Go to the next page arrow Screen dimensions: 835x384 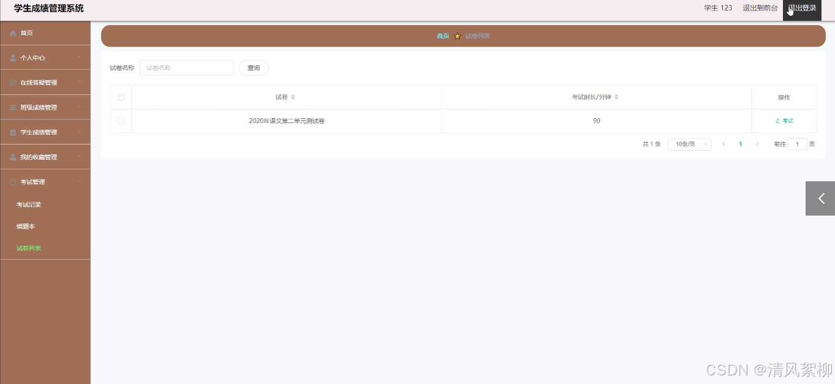coord(757,144)
